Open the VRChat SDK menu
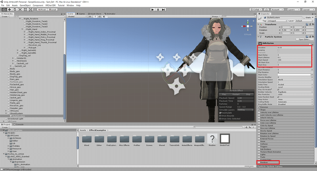317x171 pixels. (50, 5)
